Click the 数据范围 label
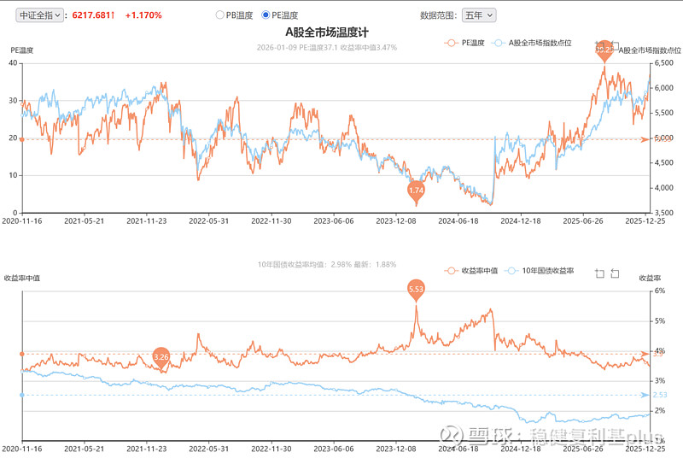 [438, 15]
